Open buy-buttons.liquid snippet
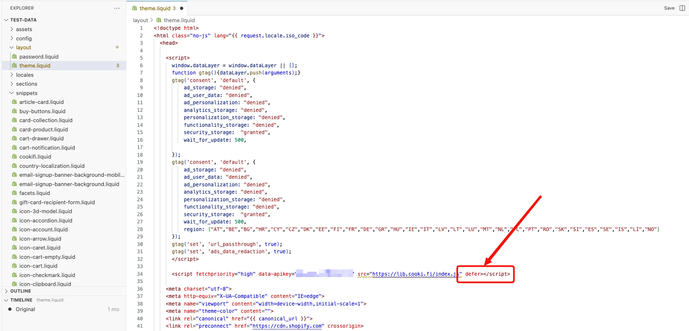The height and width of the screenshot is (331, 689). click(x=42, y=111)
